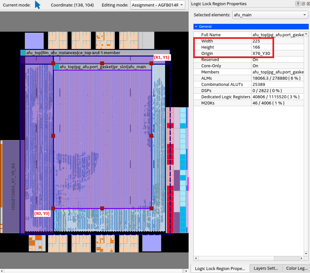Float the Logic Lock Region Properties panel

pos(302,4)
